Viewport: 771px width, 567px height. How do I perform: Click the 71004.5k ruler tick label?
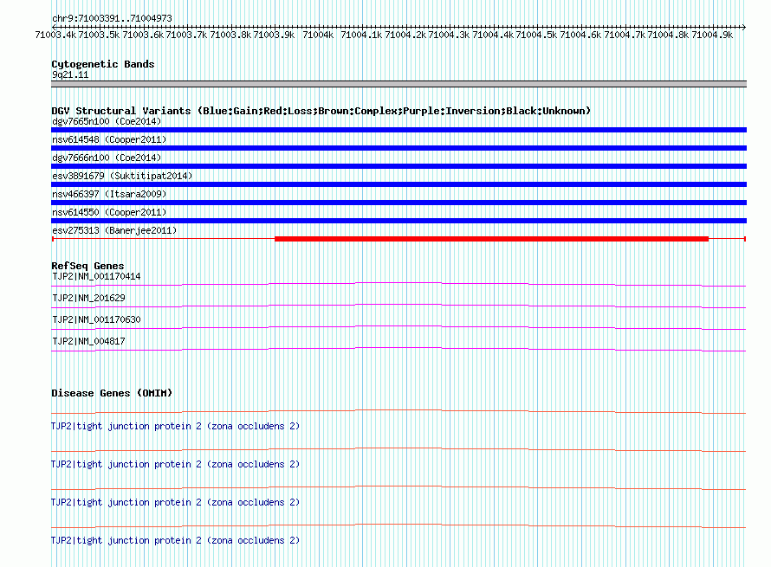tap(536, 35)
